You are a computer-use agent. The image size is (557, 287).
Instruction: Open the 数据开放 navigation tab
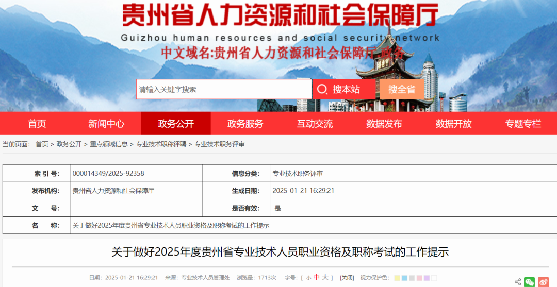point(454,124)
